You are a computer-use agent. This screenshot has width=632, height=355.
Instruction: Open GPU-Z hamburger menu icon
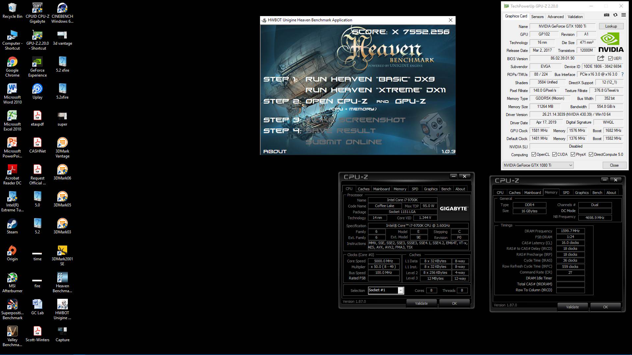coord(623,15)
